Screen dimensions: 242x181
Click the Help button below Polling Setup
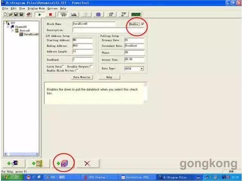pyautogui.click(x=109, y=77)
